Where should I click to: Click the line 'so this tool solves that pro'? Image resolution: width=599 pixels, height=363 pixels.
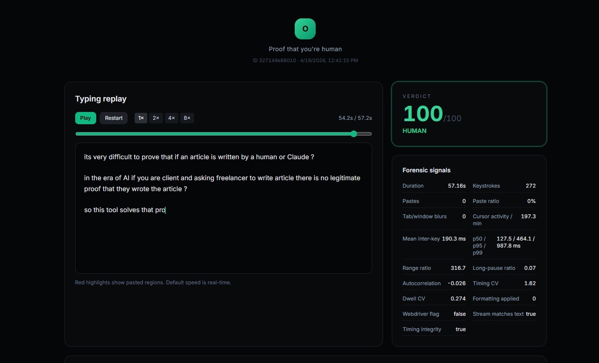pyautogui.click(x=125, y=210)
